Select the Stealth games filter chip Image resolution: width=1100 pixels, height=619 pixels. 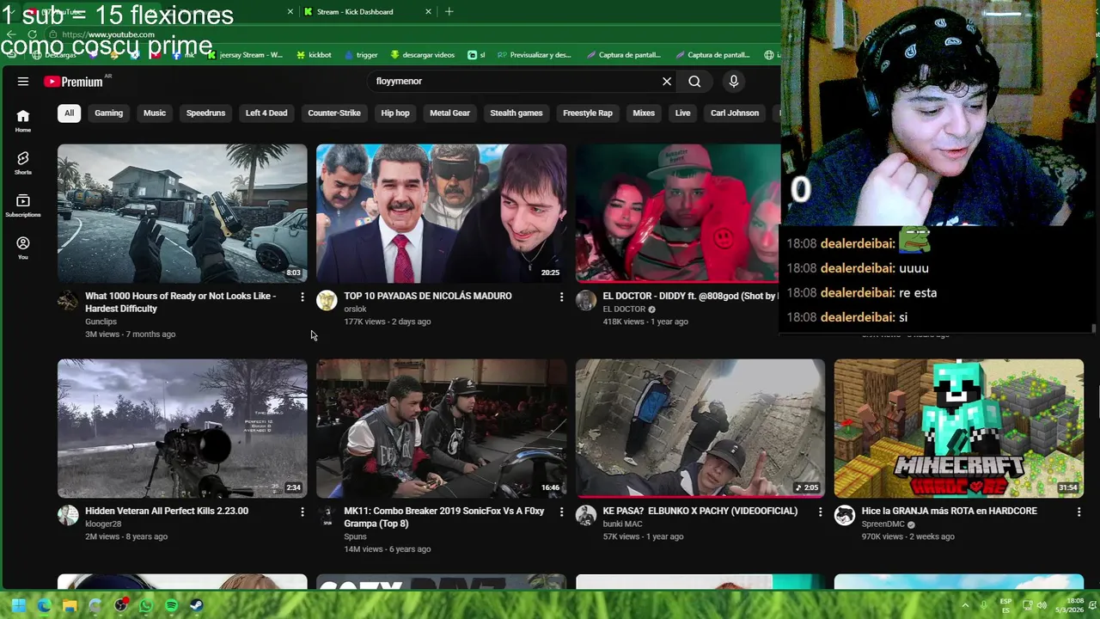point(516,113)
